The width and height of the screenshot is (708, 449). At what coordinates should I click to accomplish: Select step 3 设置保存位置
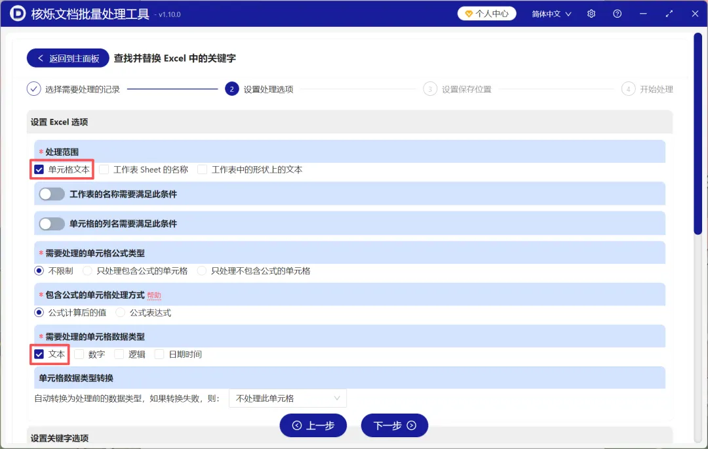click(458, 89)
